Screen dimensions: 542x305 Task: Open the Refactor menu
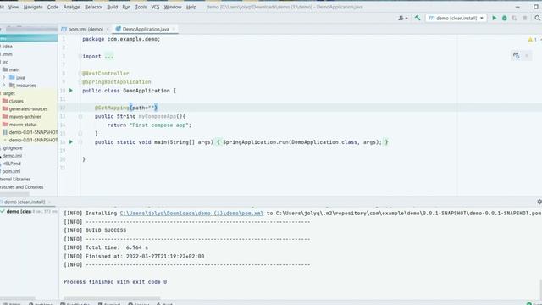click(x=94, y=7)
